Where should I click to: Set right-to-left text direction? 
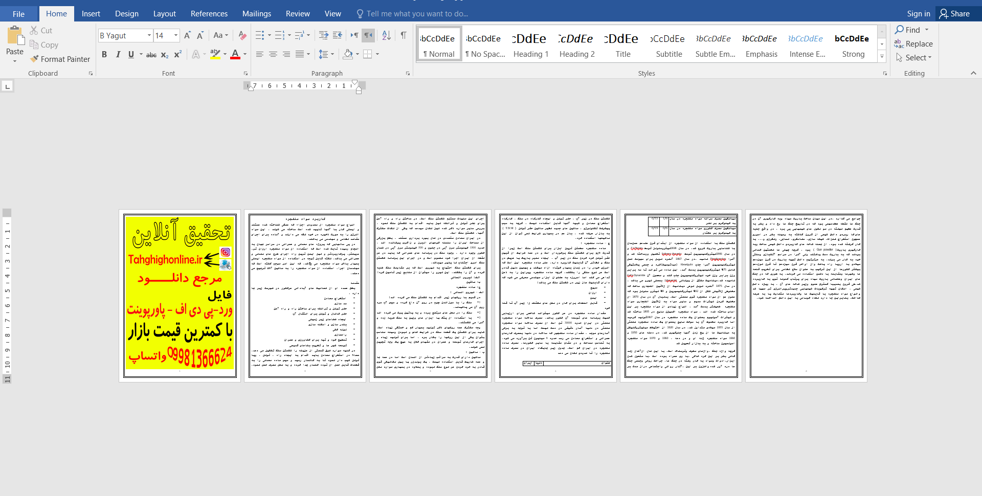(368, 35)
